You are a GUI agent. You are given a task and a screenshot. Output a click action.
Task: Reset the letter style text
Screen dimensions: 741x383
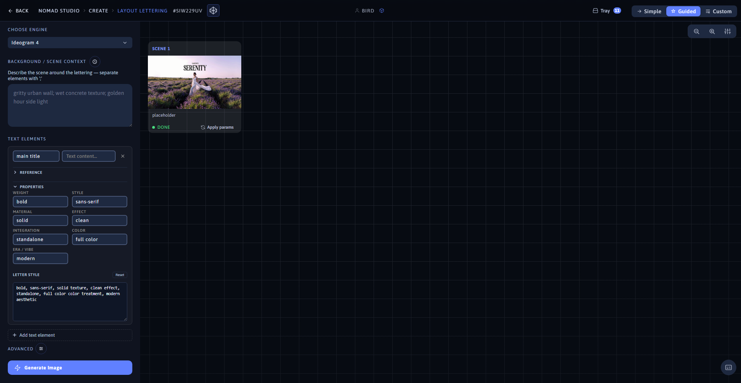click(x=120, y=275)
